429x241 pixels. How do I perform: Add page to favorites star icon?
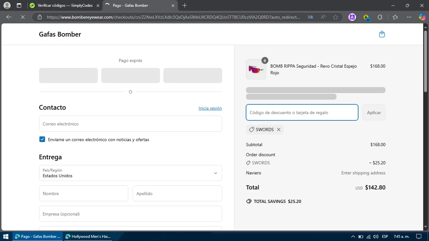[x=335, y=17]
